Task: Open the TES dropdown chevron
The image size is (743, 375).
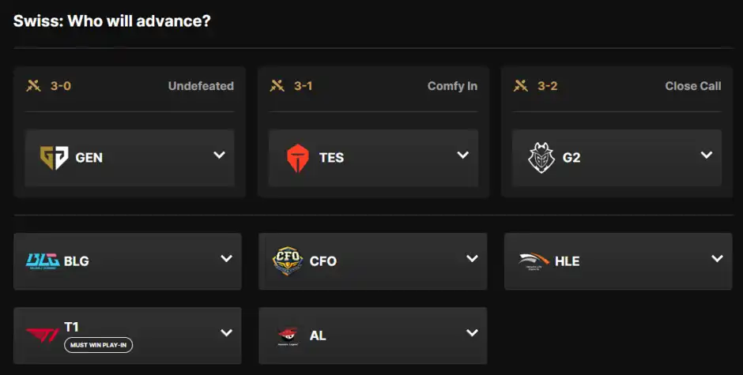Action: 463,156
